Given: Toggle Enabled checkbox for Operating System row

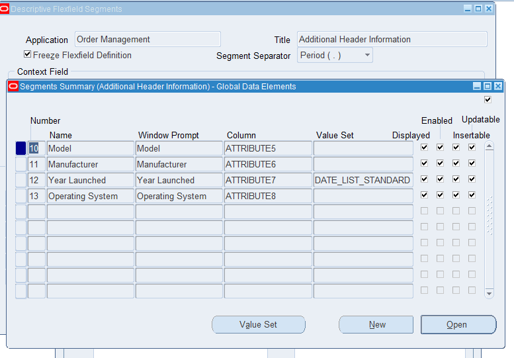Looking at the screenshot, I should pos(440,195).
